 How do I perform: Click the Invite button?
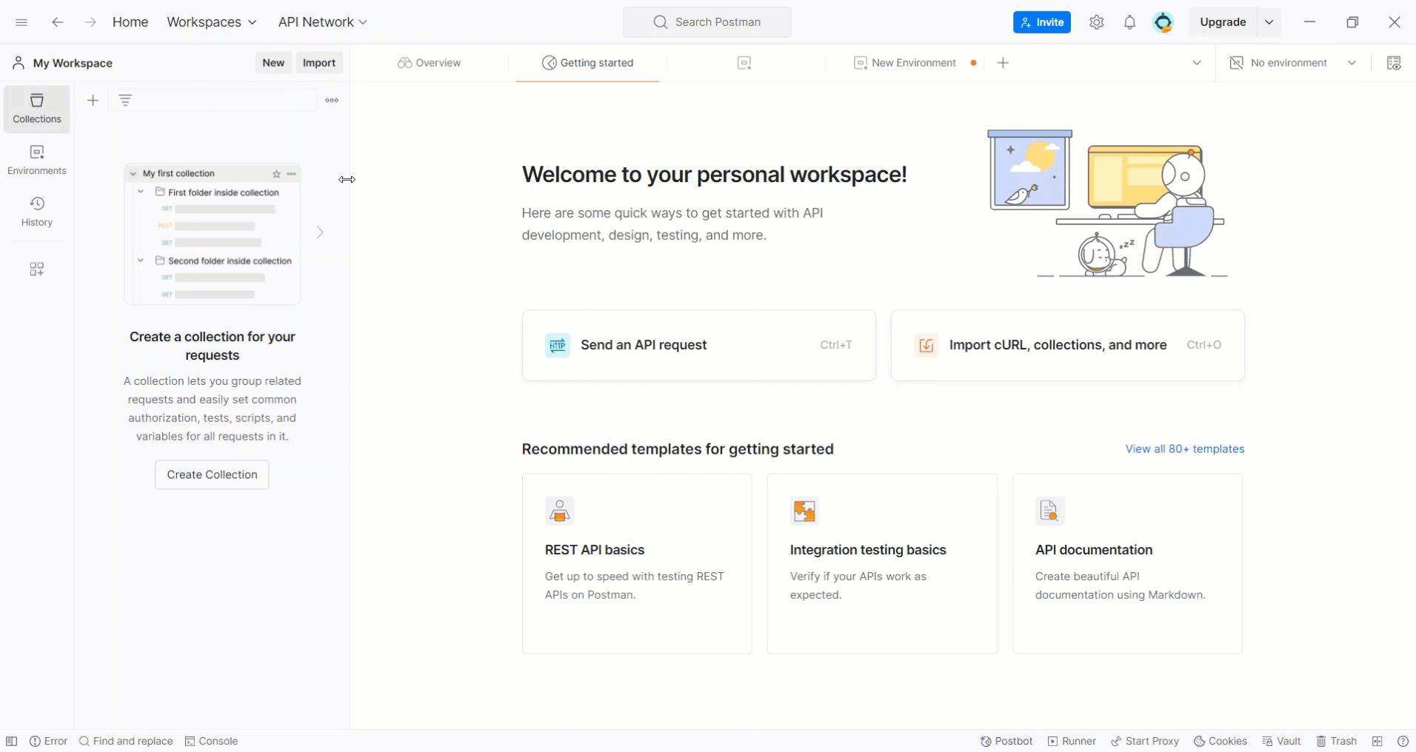click(1042, 22)
